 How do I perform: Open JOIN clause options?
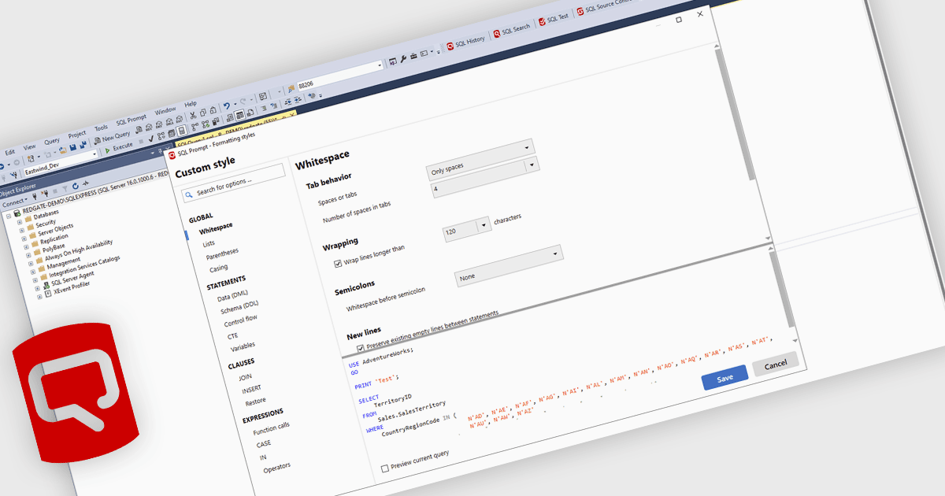coord(246,377)
